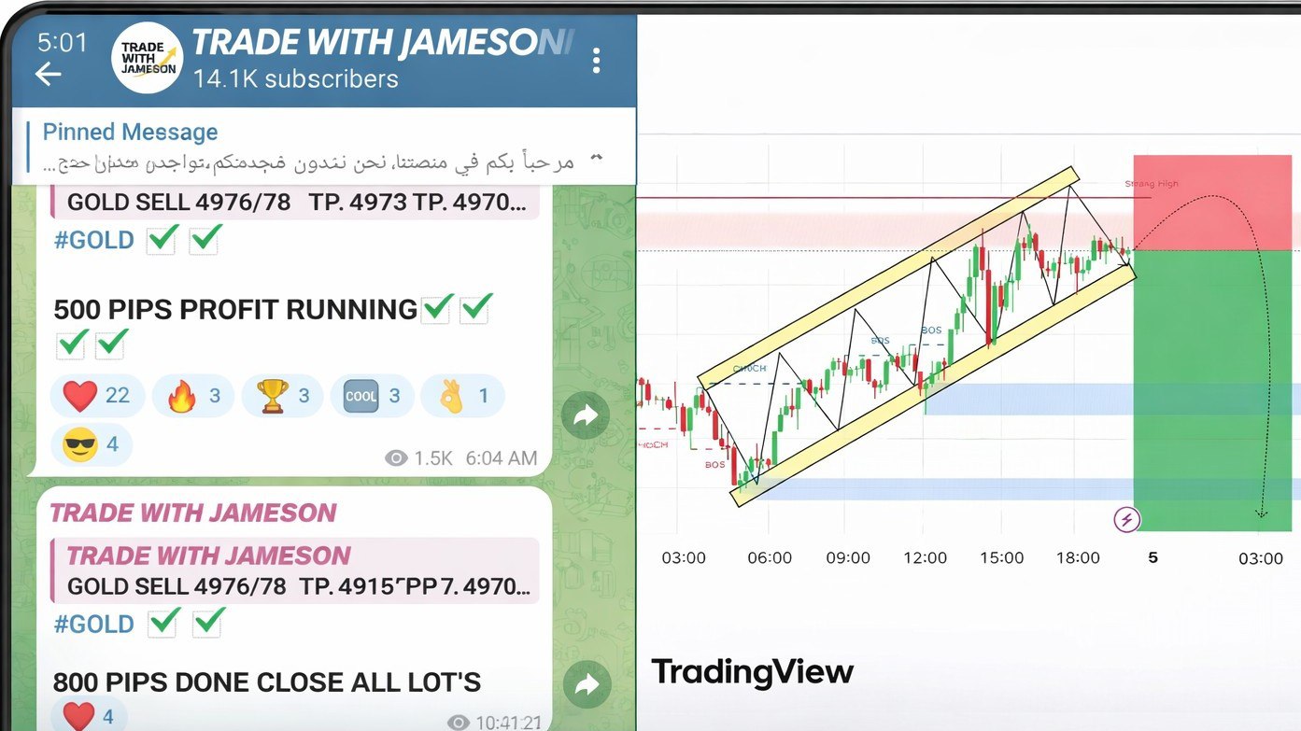Select the green take-profit zone on chart

(1212, 390)
